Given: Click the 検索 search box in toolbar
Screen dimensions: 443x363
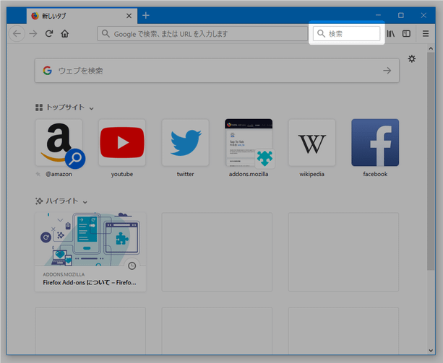Looking at the screenshot, I should [x=346, y=34].
